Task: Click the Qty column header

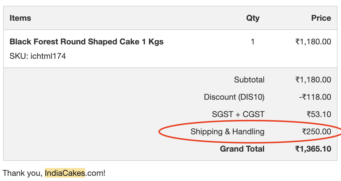Action: [x=252, y=18]
